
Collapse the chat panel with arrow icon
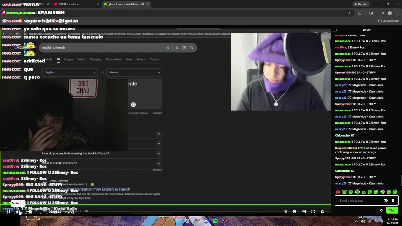[335, 30]
